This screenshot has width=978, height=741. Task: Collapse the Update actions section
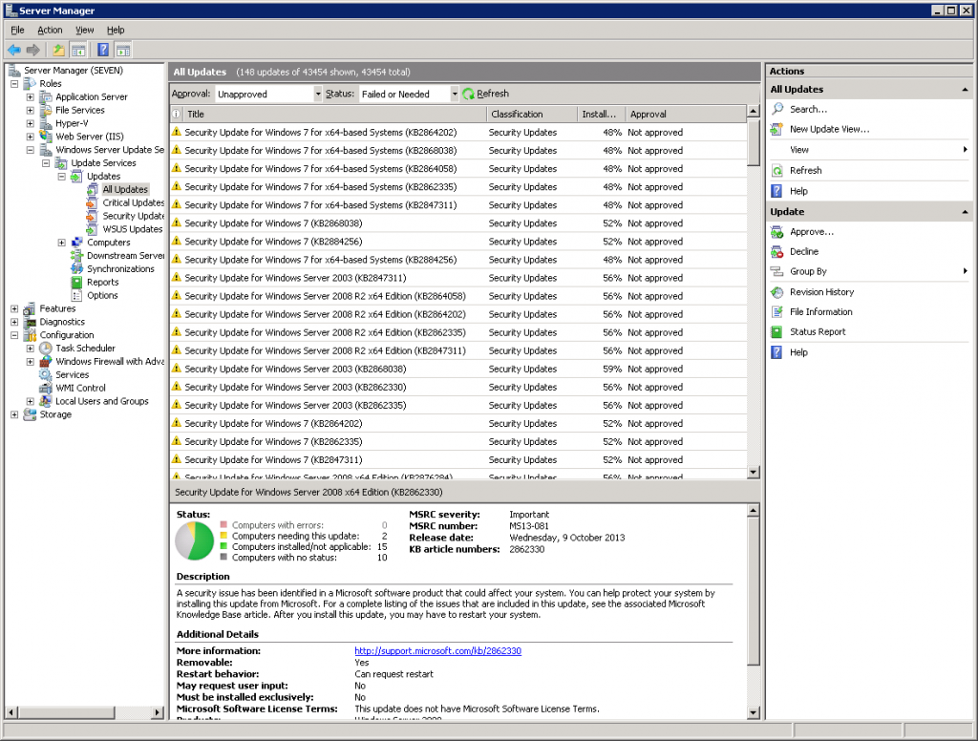[965, 212]
